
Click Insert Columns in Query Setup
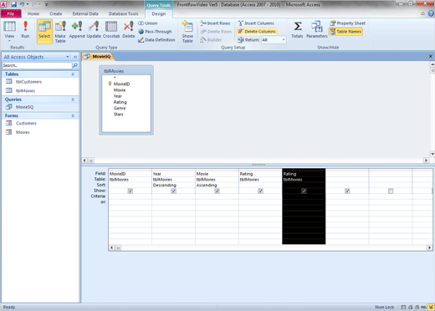(x=256, y=23)
